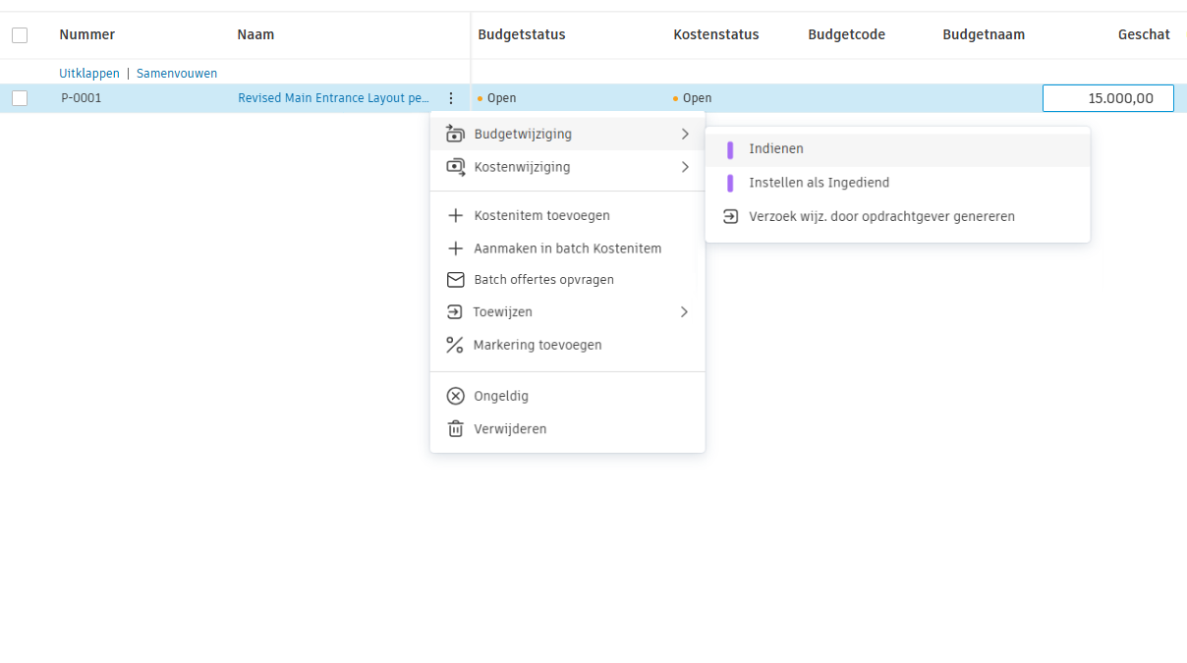Expand the Kostenwijziging submenu arrow
The height and width of the screenshot is (663, 1187).
pos(685,167)
